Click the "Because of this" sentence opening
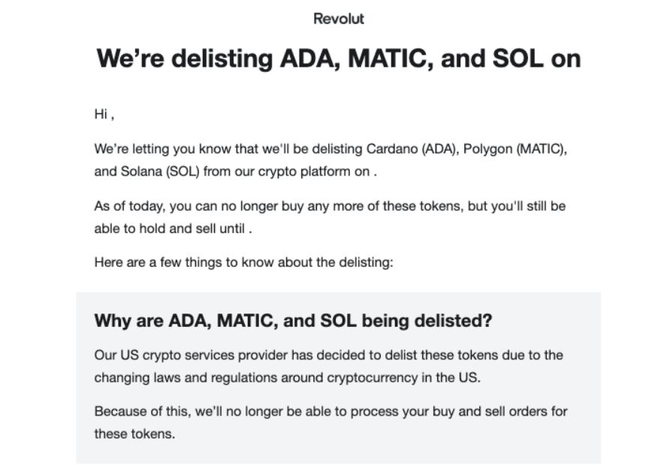The height and width of the screenshot is (465, 670). (136, 411)
